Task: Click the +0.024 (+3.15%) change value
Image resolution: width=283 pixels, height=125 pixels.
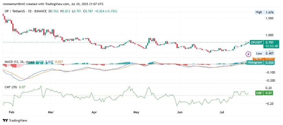Action: tap(106, 11)
